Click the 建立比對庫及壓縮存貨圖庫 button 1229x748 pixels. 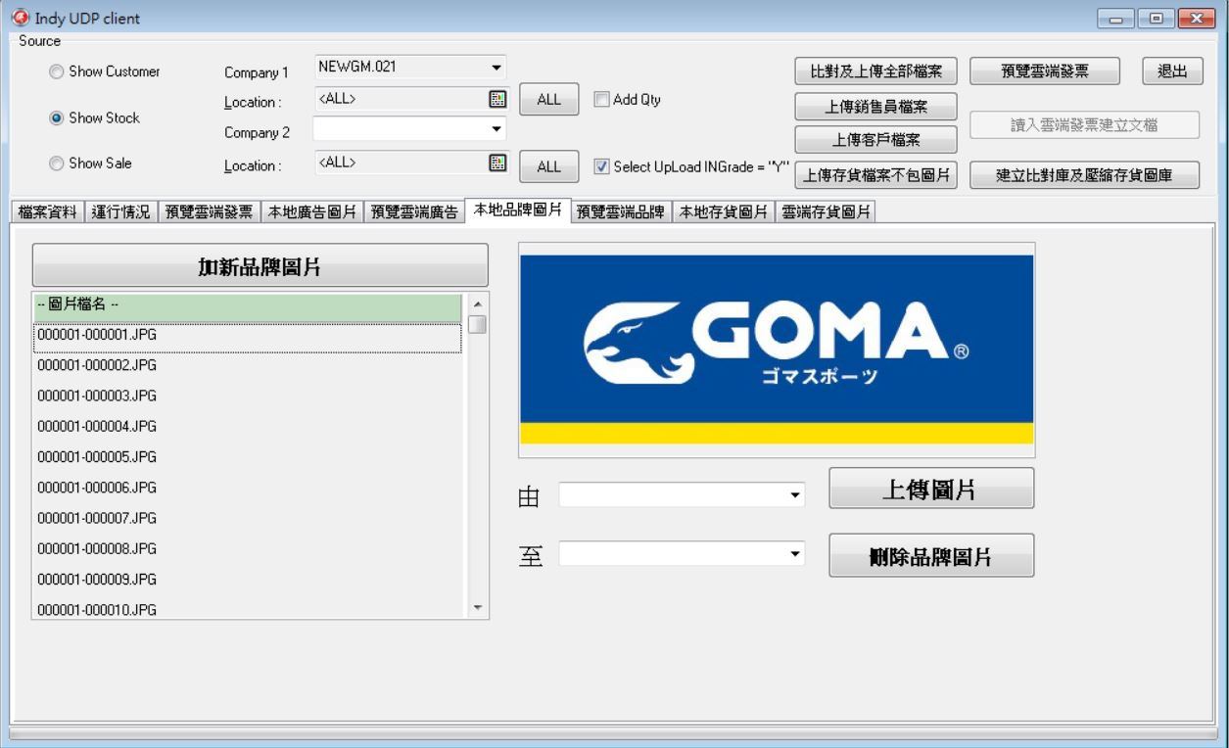point(1084,174)
